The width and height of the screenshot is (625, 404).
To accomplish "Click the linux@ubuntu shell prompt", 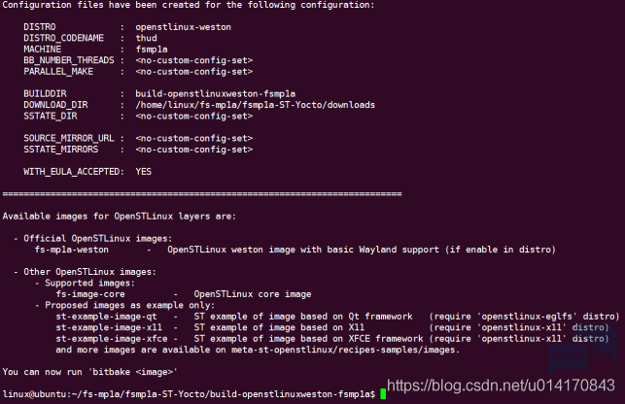I will point(189,394).
